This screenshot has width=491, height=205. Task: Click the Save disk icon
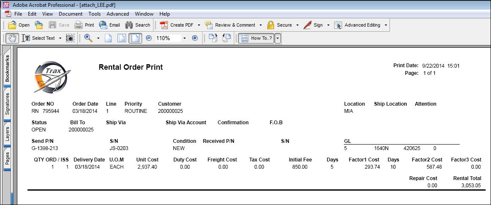coord(52,25)
